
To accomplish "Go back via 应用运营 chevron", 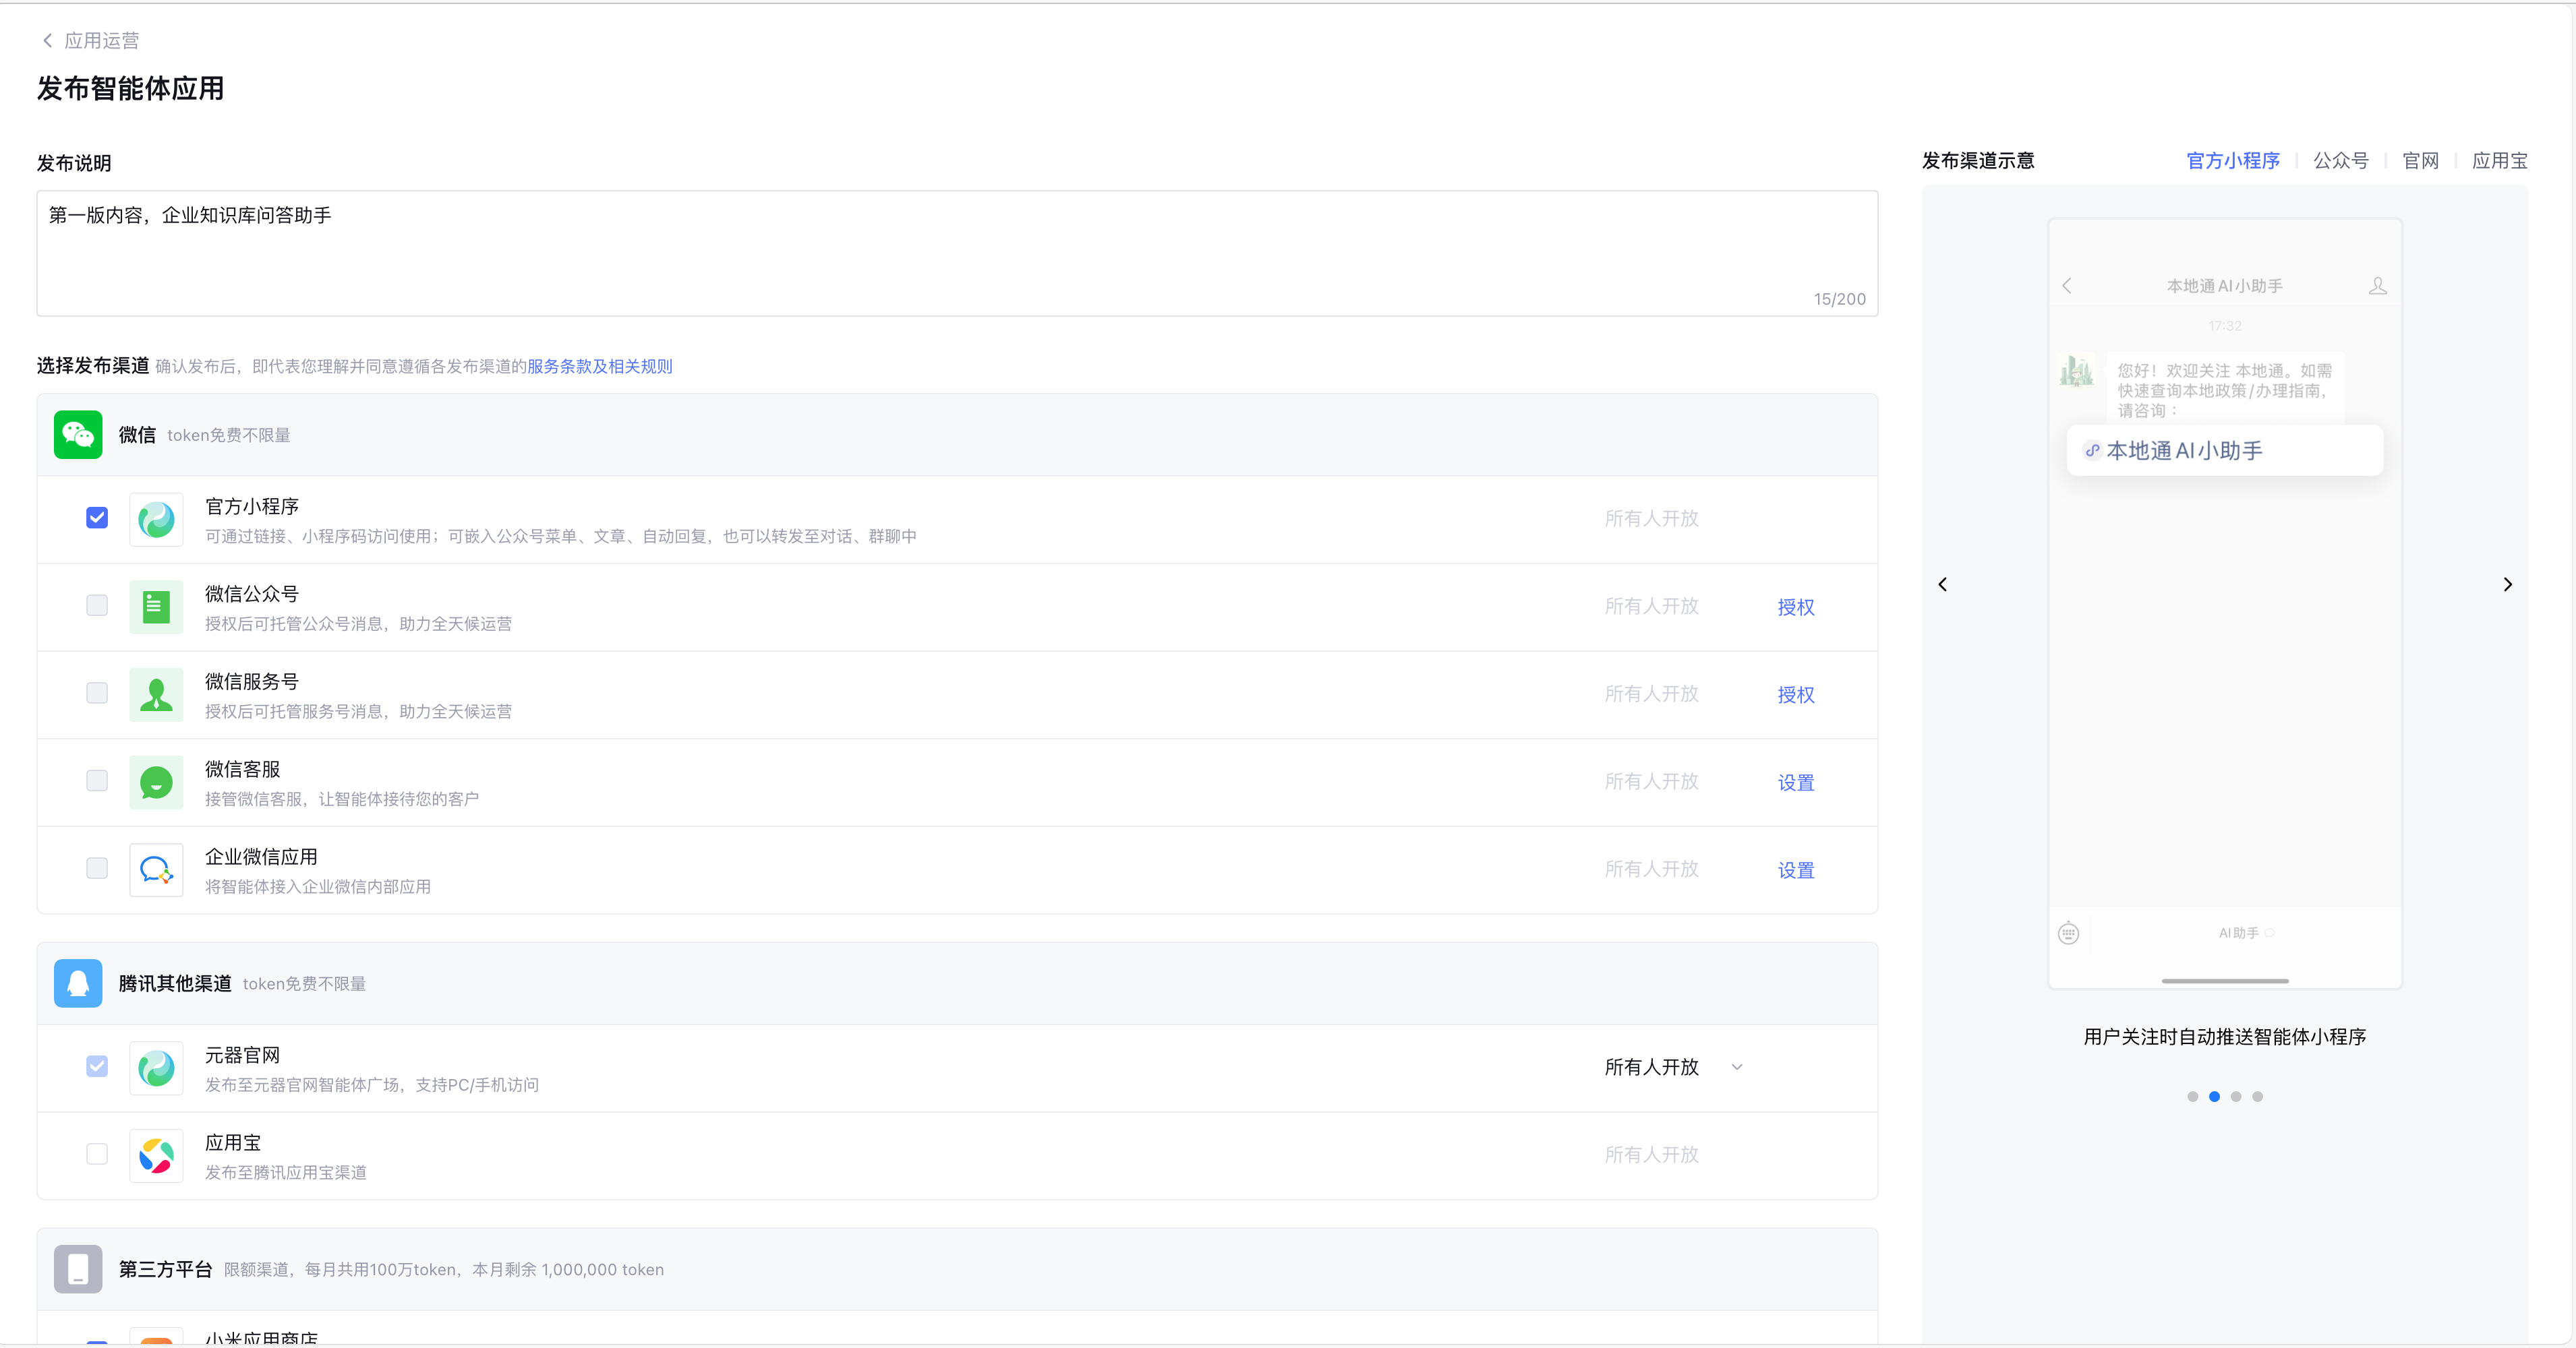I will tap(48, 40).
